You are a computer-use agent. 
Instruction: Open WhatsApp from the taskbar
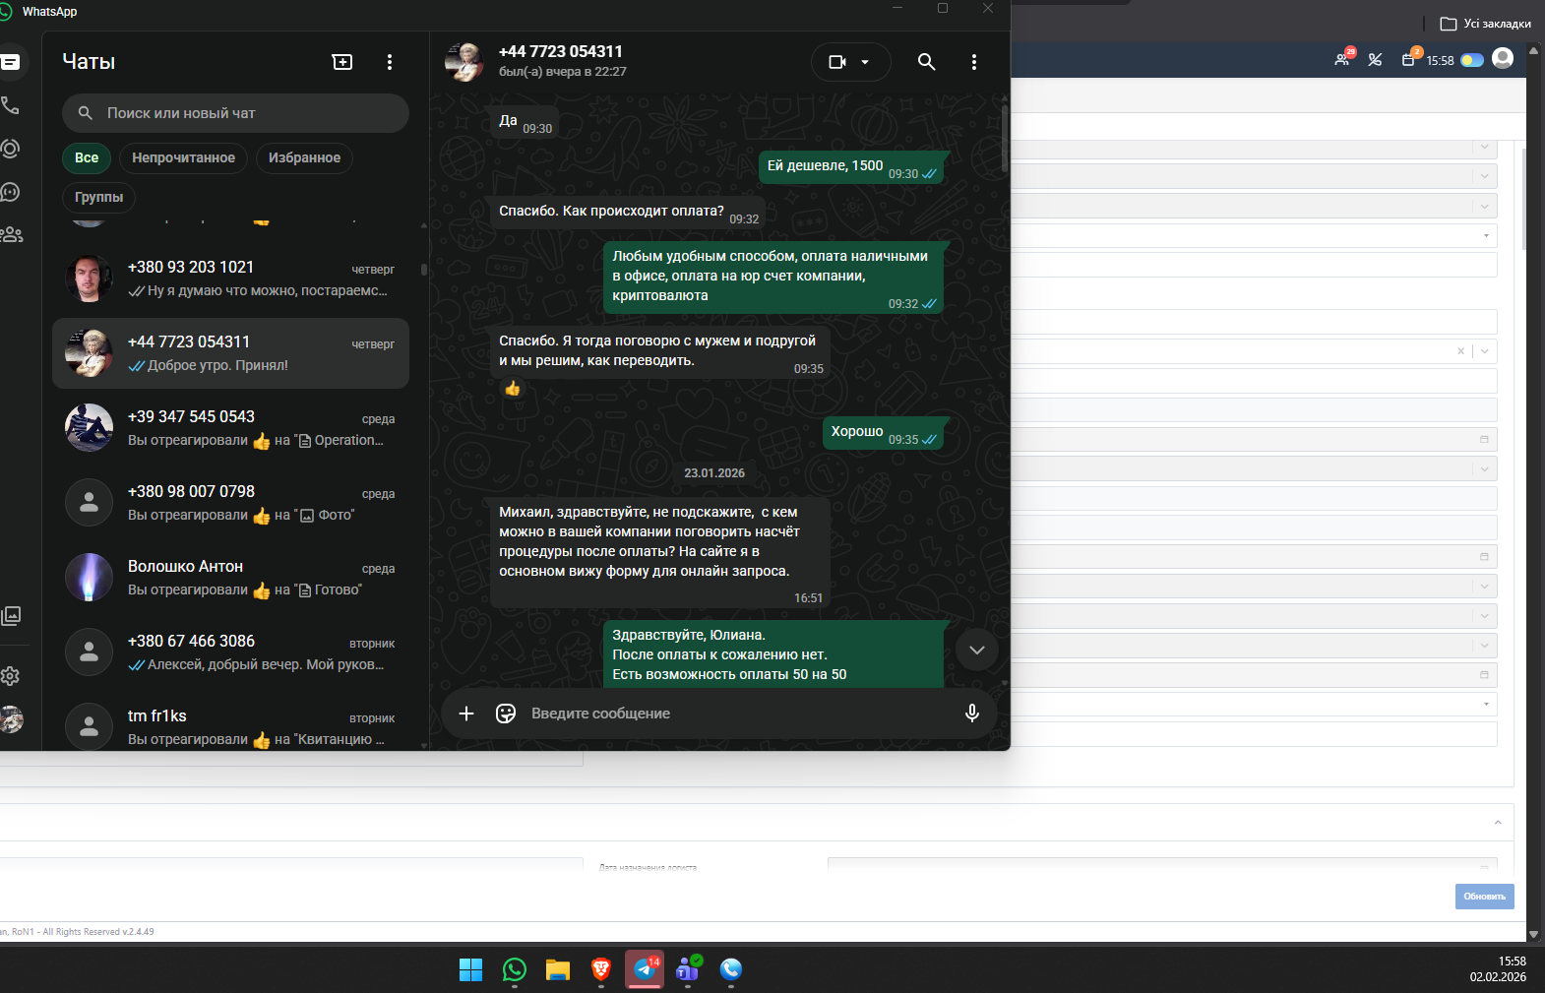click(x=515, y=970)
